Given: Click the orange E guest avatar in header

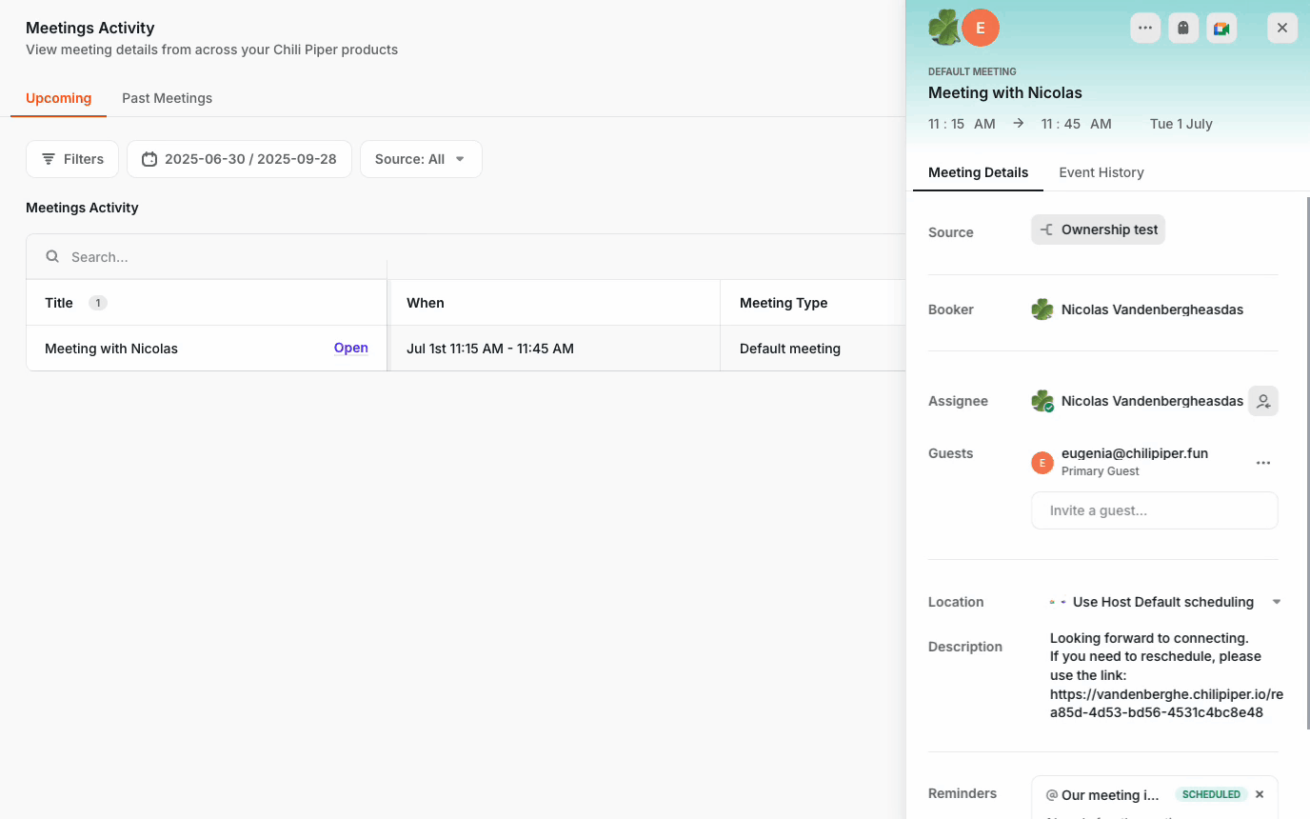Looking at the screenshot, I should [980, 28].
